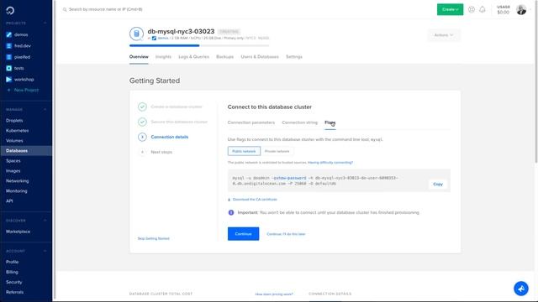The height and width of the screenshot is (302, 538).
Task: Go to Volumes in sidebar
Action: pyautogui.click(x=14, y=141)
